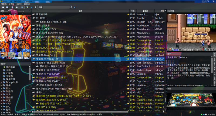The height and width of the screenshot is (116, 216).
Task: Expand the 裝置 tree node
Action: [1, 100]
